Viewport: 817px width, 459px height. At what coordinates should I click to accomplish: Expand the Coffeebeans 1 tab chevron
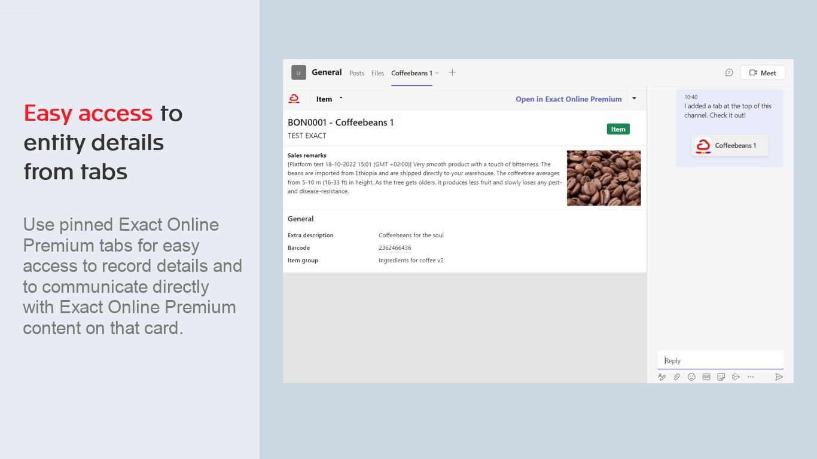[437, 73]
